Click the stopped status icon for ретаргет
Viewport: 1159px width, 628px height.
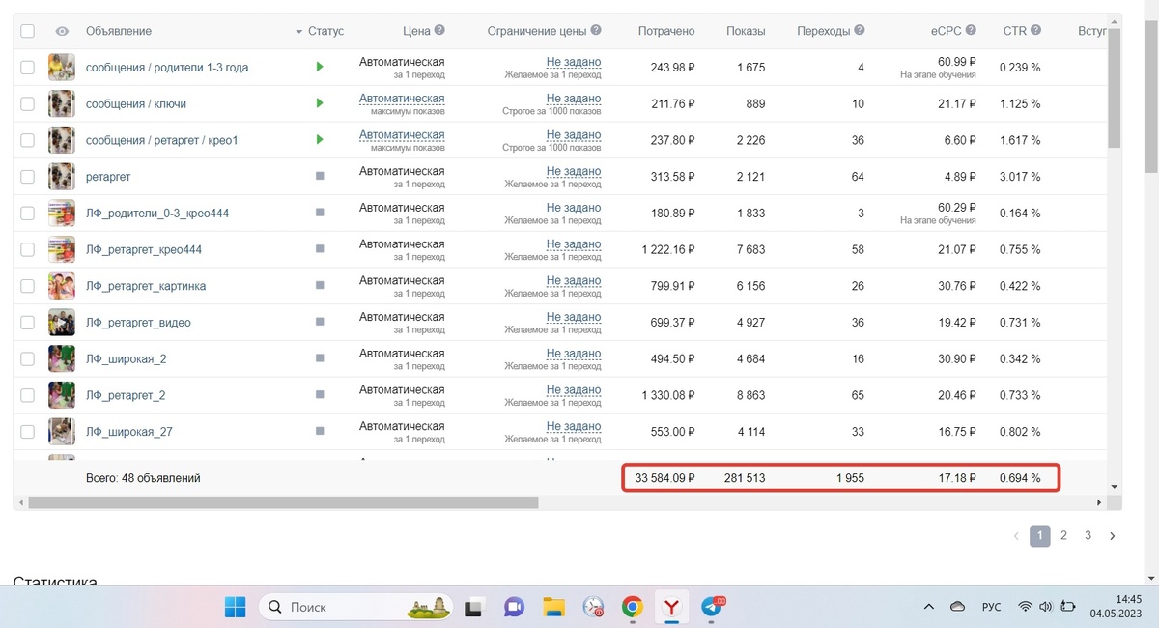click(320, 177)
